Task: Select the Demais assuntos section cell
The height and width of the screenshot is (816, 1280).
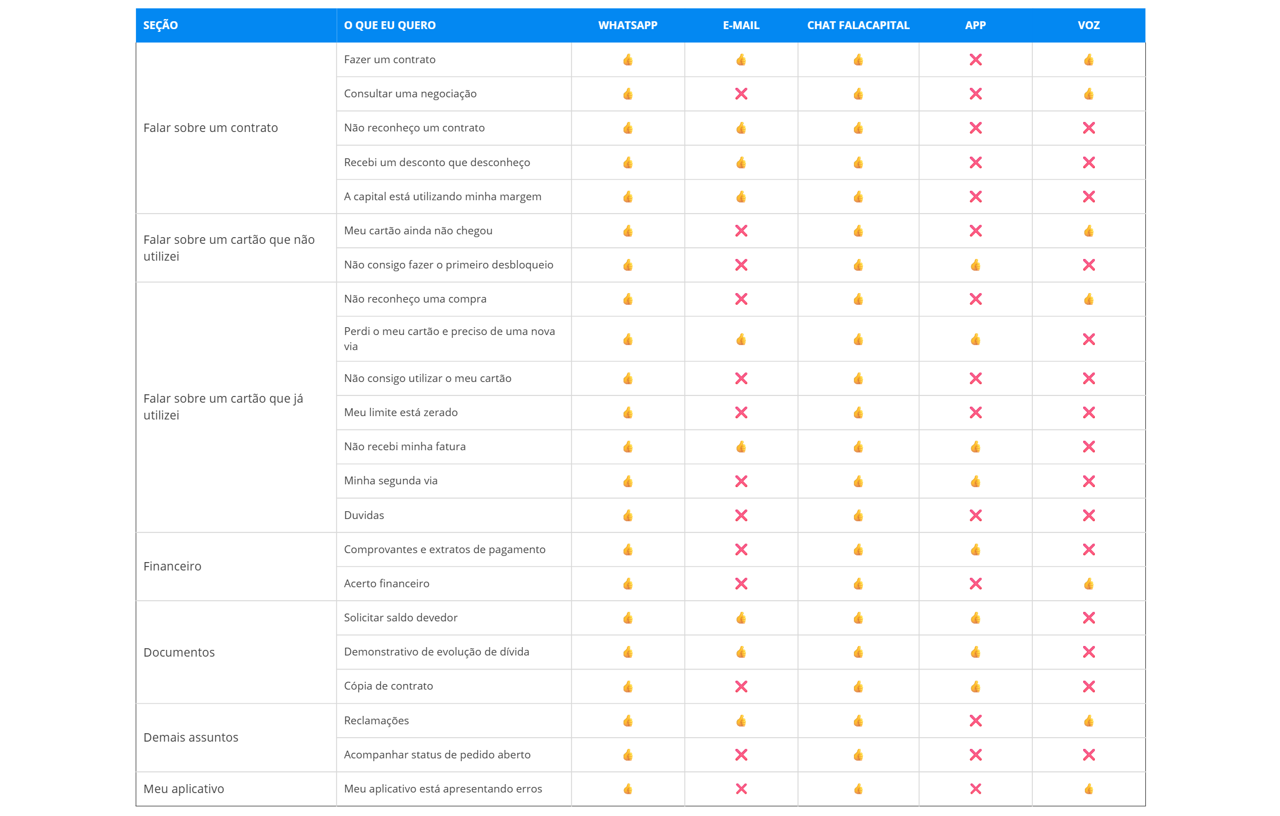Action: tap(191, 738)
